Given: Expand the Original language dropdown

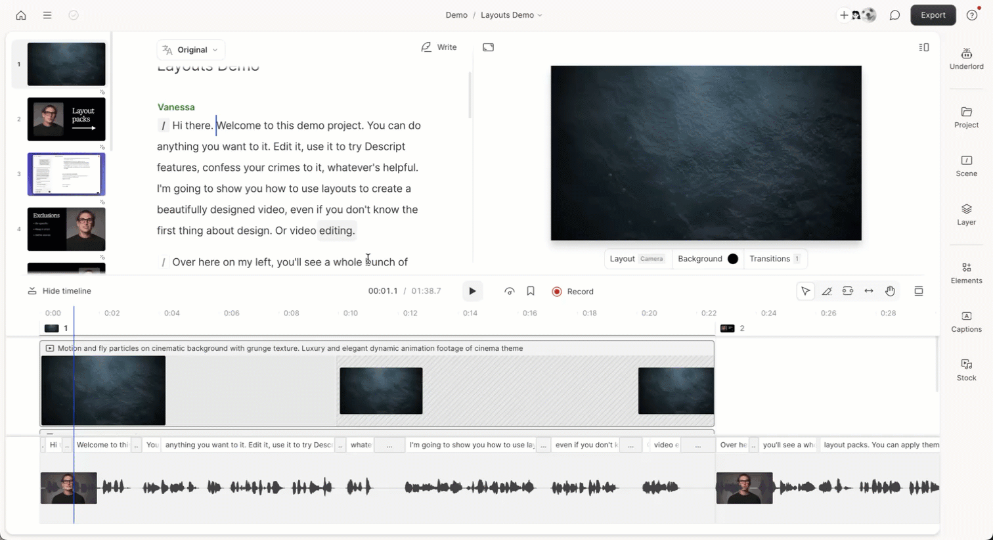Looking at the screenshot, I should click(x=190, y=50).
